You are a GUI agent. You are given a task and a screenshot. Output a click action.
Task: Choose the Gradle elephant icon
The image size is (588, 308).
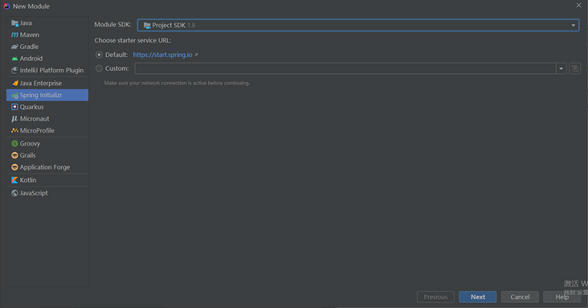click(14, 47)
